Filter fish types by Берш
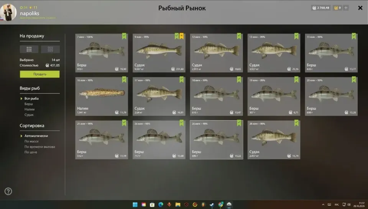The height and width of the screenshot is (209, 368). 29,104
